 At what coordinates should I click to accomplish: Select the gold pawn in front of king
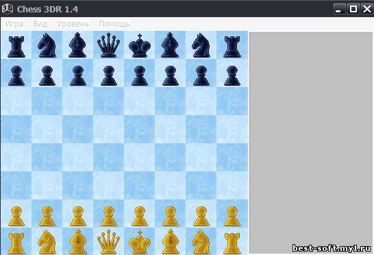pyautogui.click(x=140, y=217)
